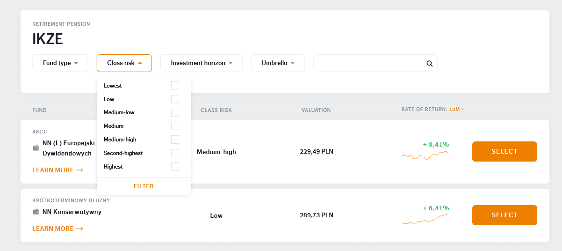
Task: Apply the FILTER button in risk menu
Action: click(144, 186)
